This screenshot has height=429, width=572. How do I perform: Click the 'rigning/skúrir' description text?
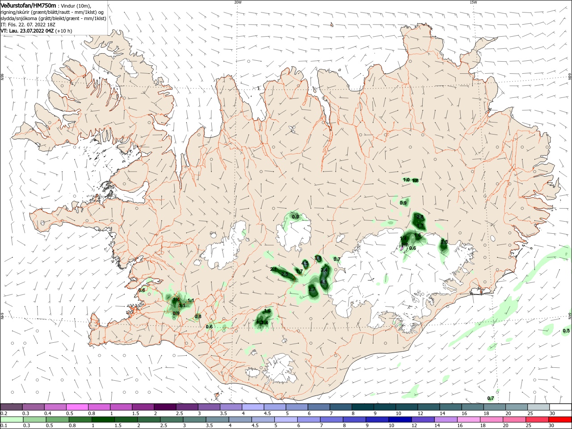16,12
